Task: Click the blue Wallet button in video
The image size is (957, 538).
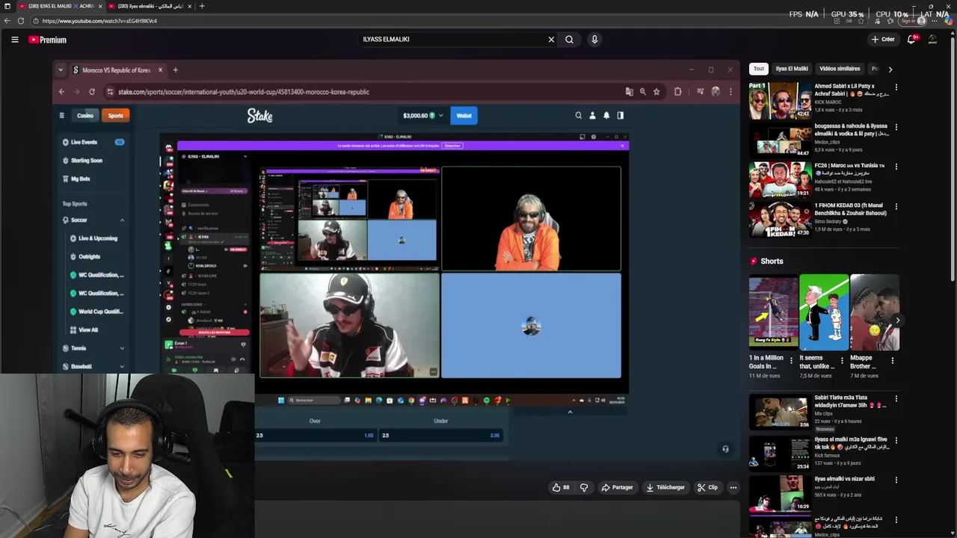Action: tap(464, 116)
